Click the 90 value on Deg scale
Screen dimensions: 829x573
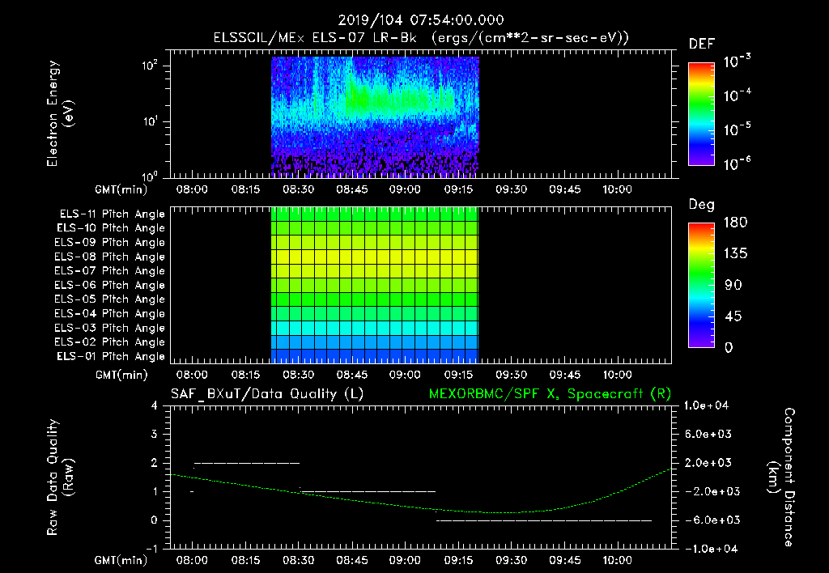point(733,286)
